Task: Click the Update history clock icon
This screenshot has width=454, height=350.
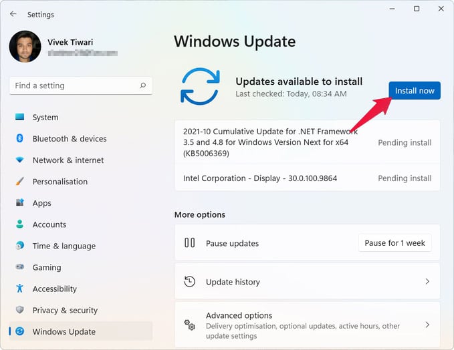Action: click(x=190, y=281)
